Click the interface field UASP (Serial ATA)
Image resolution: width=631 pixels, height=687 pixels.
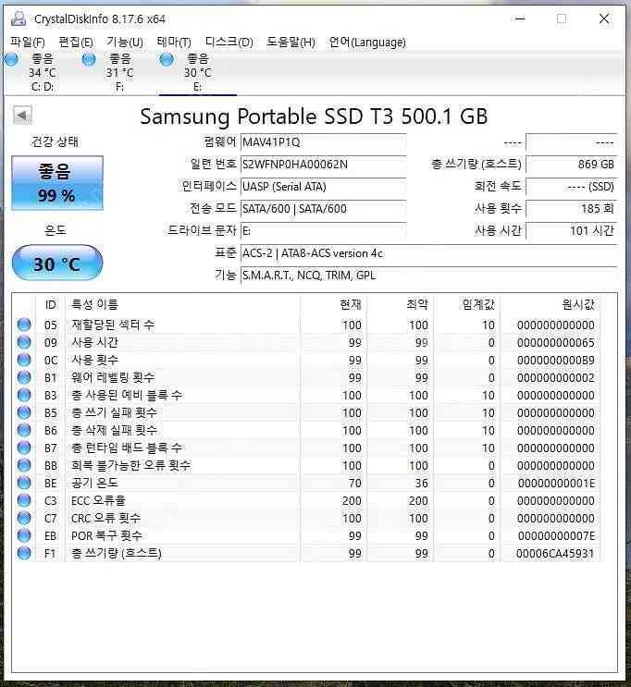[x=323, y=187]
